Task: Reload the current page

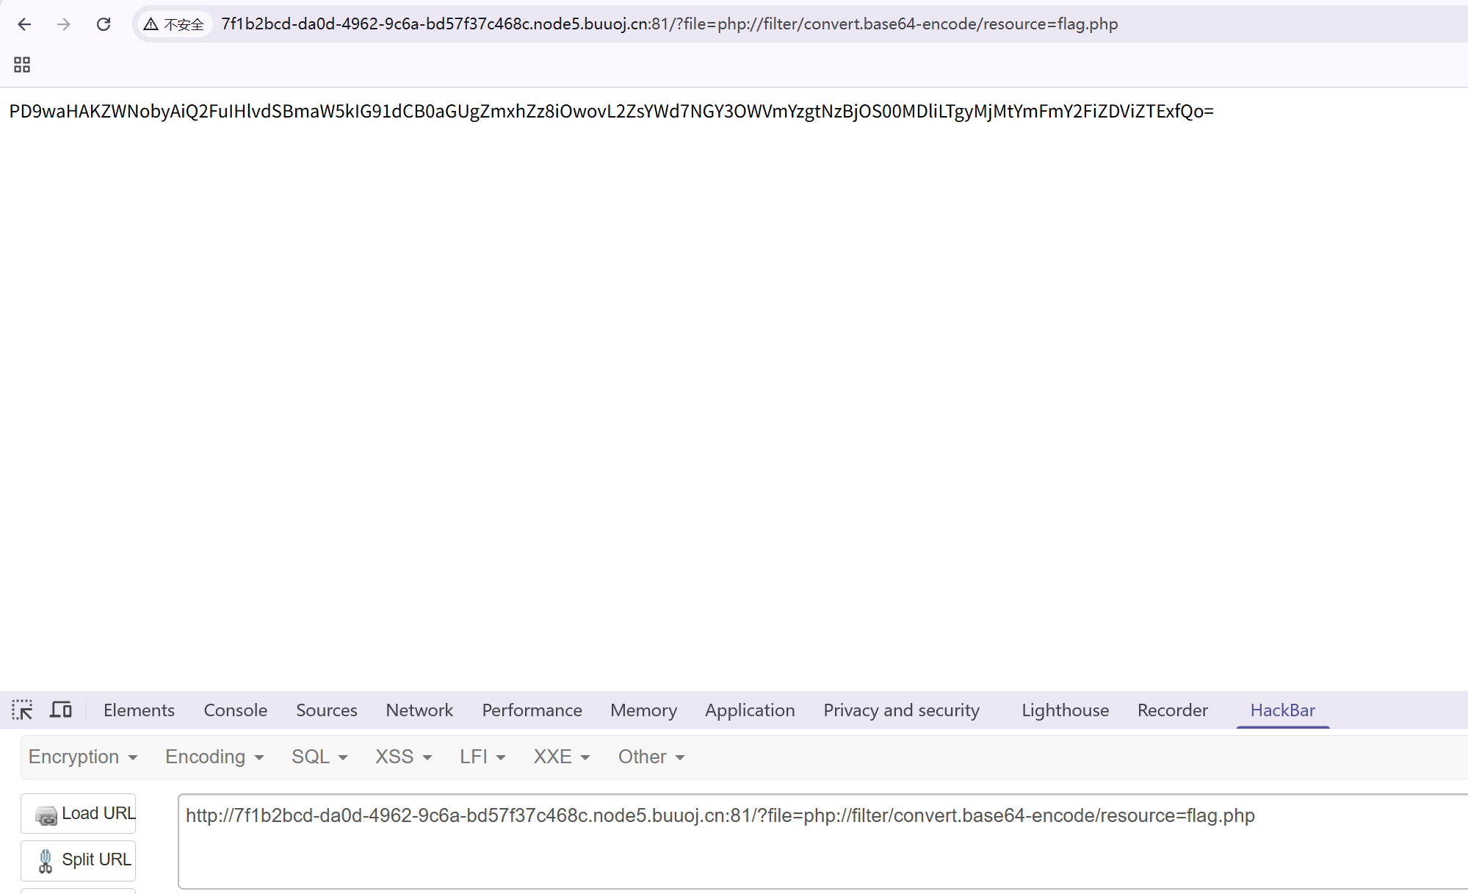Action: tap(104, 24)
